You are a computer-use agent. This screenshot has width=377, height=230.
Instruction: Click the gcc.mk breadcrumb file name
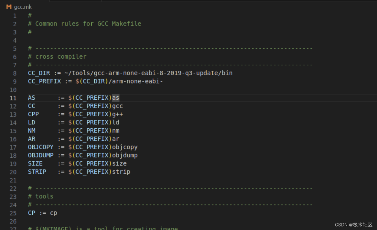pos(23,7)
